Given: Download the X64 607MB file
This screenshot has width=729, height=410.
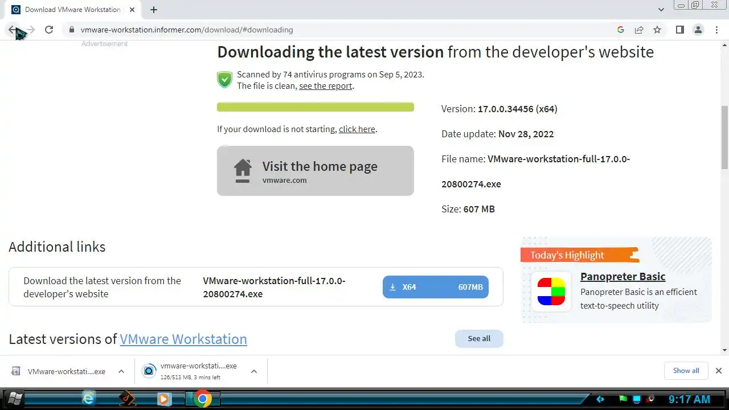Looking at the screenshot, I should (436, 287).
